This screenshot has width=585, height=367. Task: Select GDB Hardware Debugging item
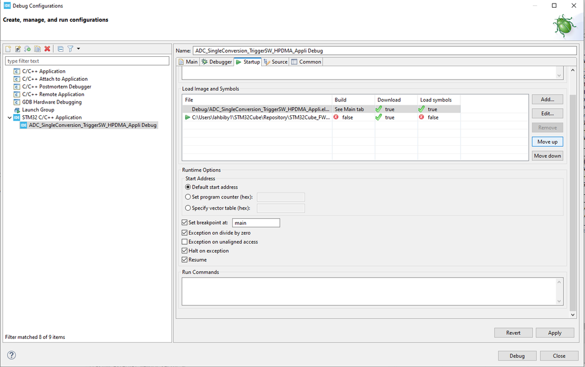click(52, 102)
